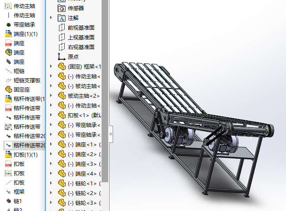Select 传感器 in the feature tree
This screenshot has height=211, width=286.
pyautogui.click(x=76, y=8)
